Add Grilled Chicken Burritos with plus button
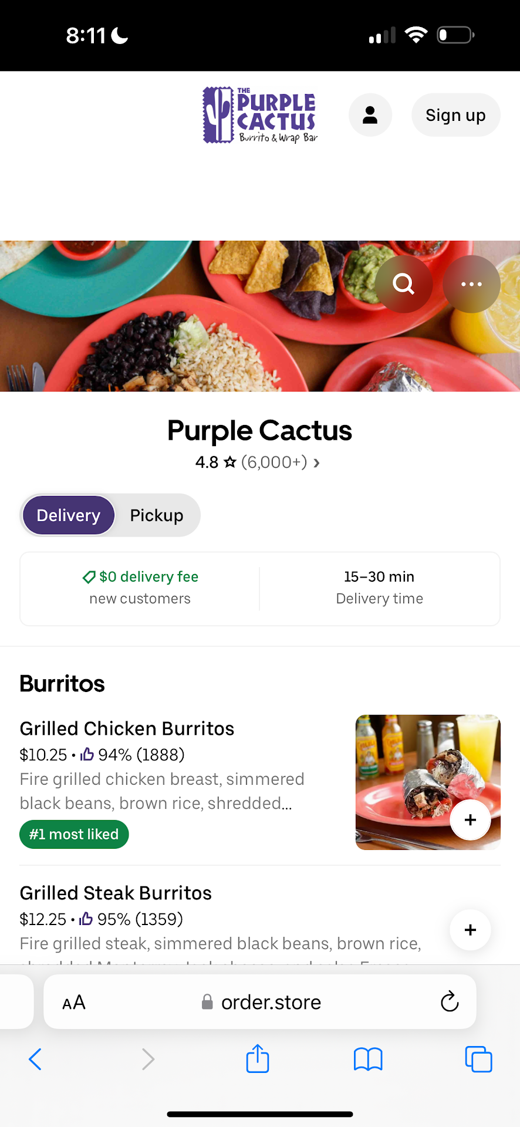 click(x=470, y=820)
